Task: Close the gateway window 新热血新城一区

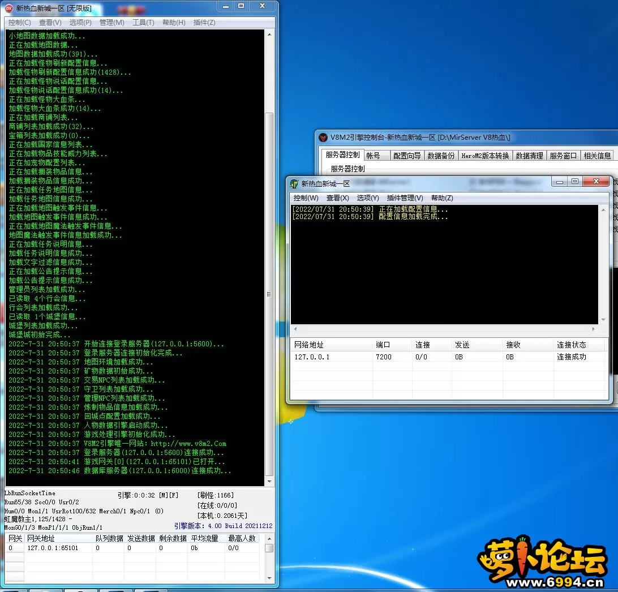Action: coord(596,182)
